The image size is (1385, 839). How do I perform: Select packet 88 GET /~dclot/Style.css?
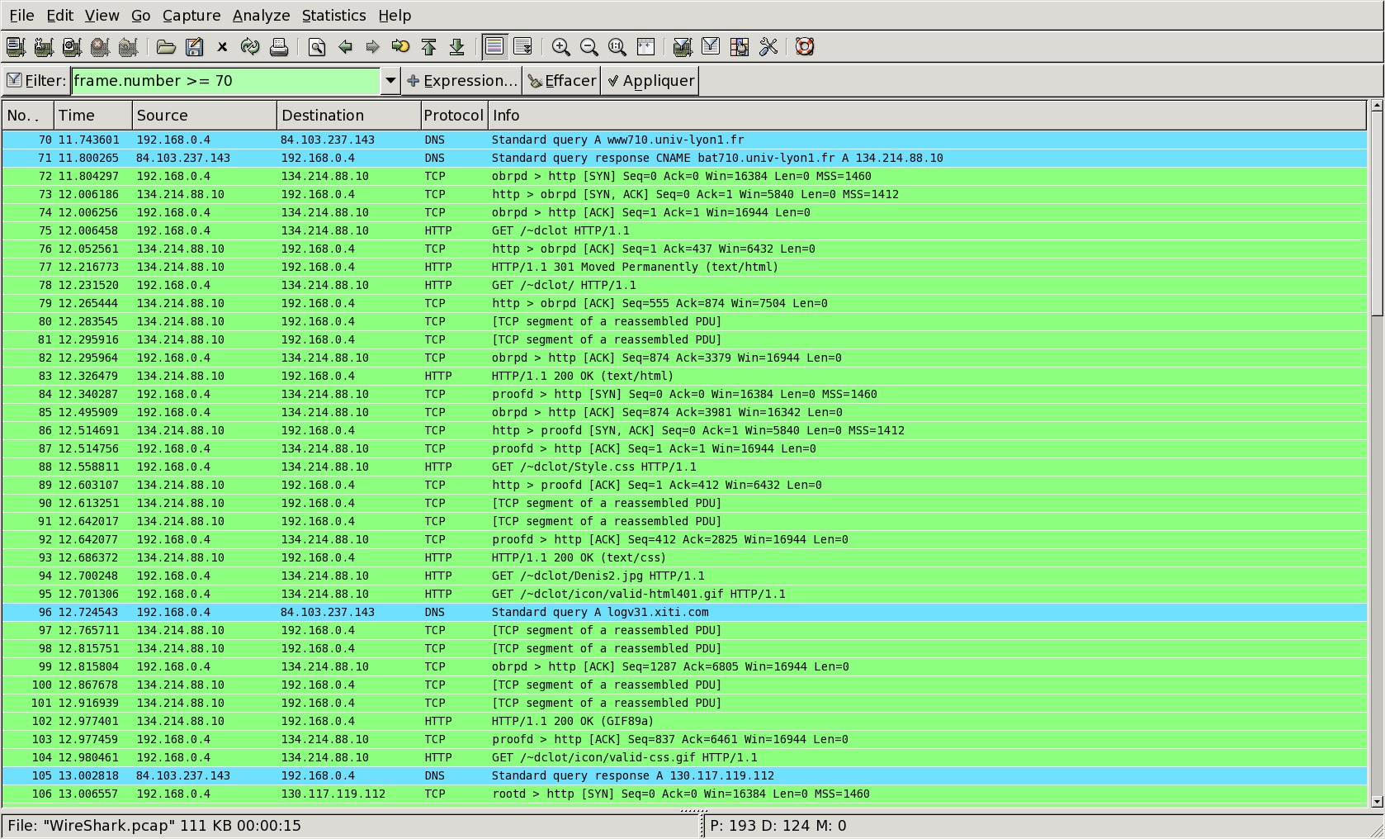coord(684,467)
